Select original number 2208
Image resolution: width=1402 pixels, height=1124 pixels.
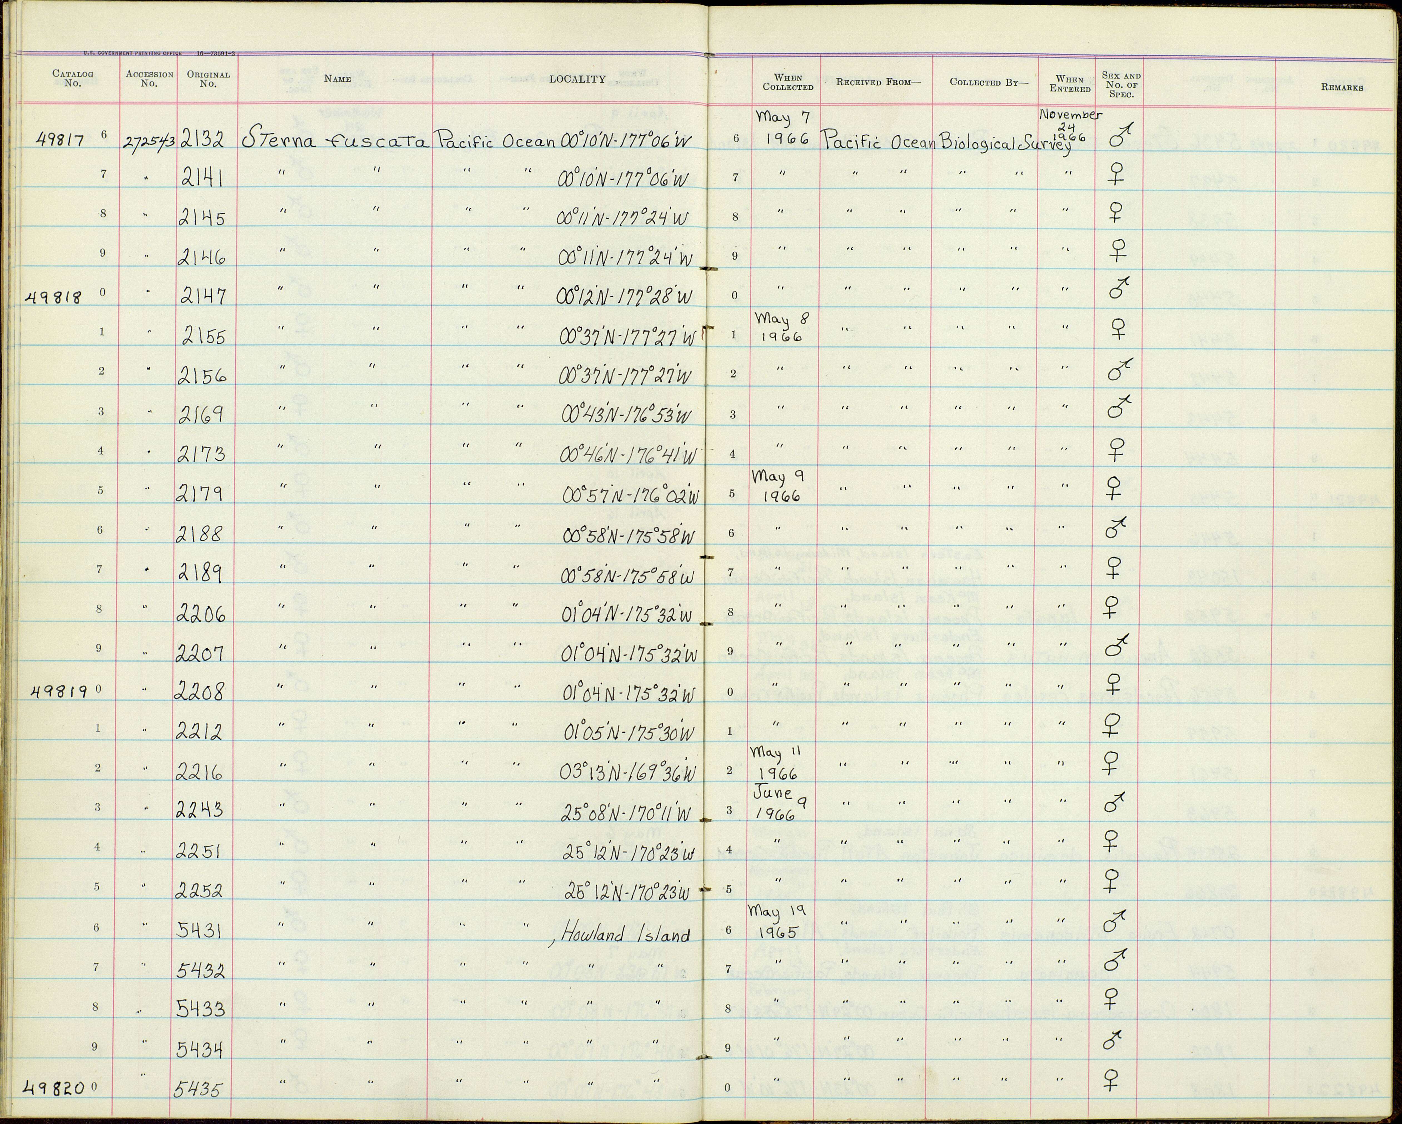200,691
